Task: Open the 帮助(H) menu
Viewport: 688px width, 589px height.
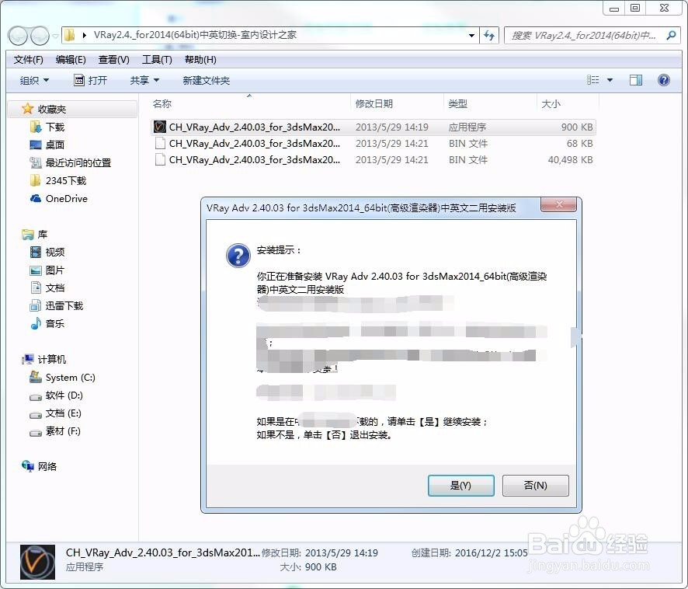Action: 200,59
